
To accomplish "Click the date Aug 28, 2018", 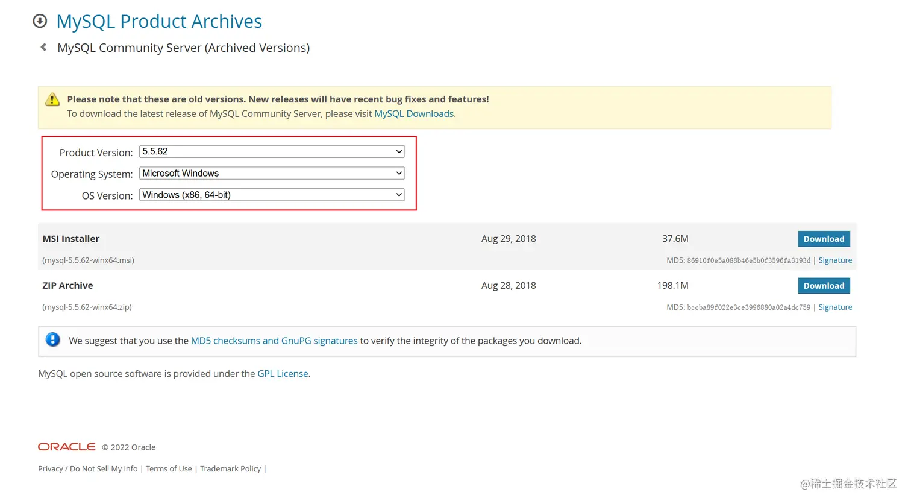I will pyautogui.click(x=509, y=286).
